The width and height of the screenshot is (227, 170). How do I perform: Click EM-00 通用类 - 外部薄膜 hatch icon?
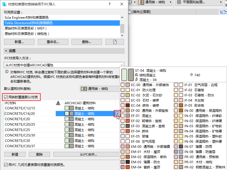coord(123,146)
